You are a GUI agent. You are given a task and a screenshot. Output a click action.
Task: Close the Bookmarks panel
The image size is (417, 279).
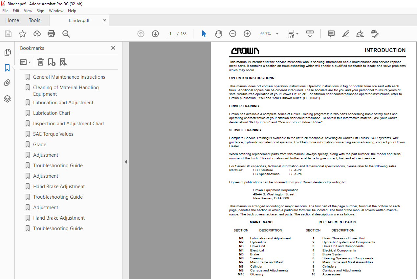tap(113, 48)
